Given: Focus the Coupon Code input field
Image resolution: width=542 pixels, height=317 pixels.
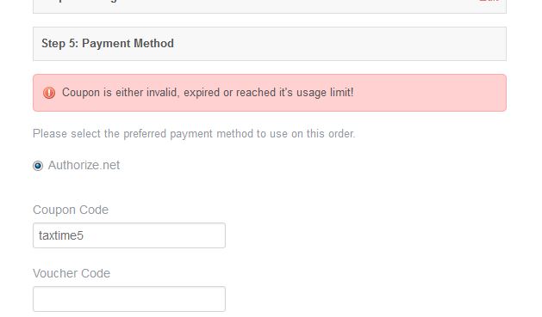Looking at the screenshot, I should 129,235.
